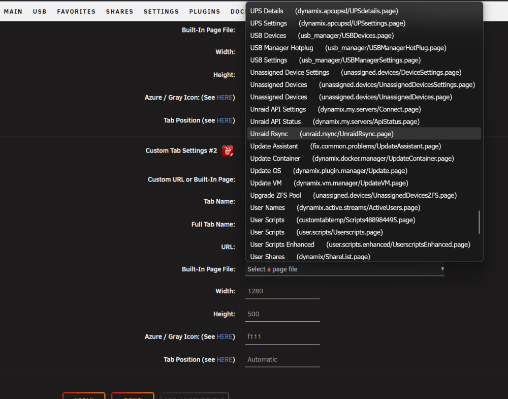Pick Unassigned Devices UnassignedDevicesSettings.page entry
508x399 pixels.
tap(364, 85)
